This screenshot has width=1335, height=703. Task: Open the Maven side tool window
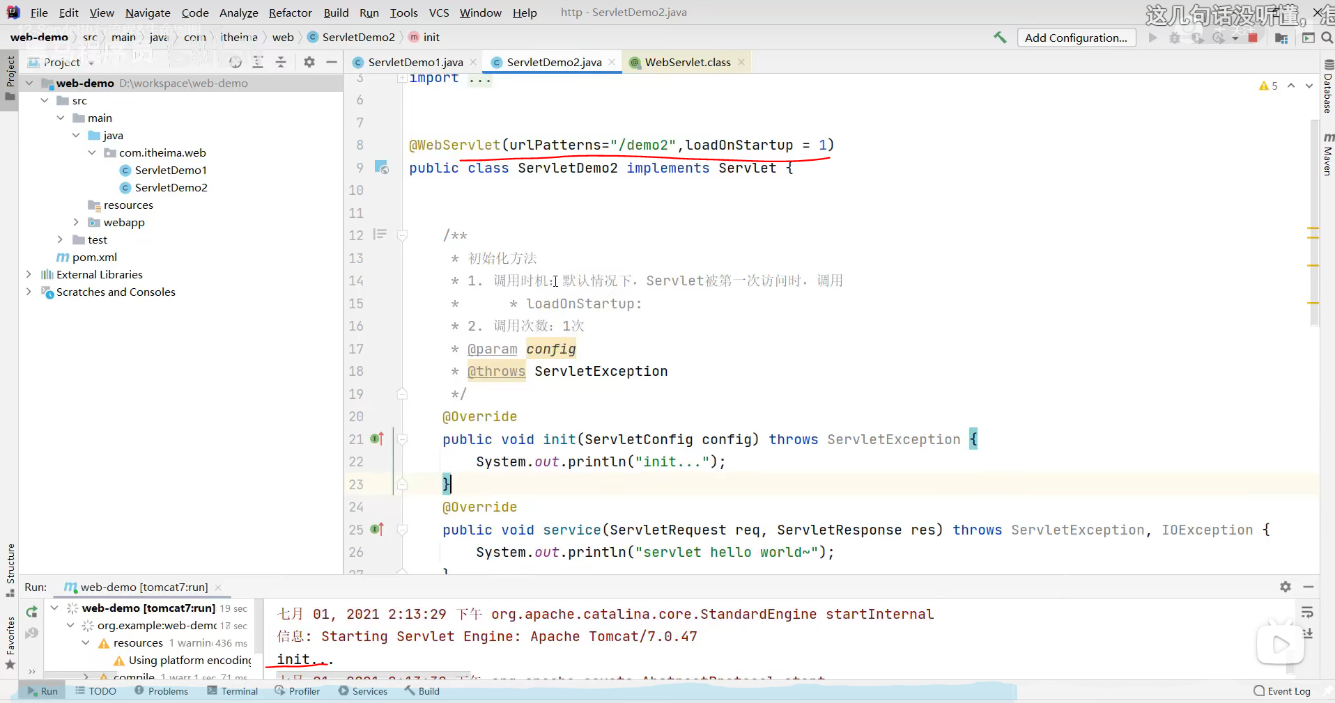click(1327, 154)
